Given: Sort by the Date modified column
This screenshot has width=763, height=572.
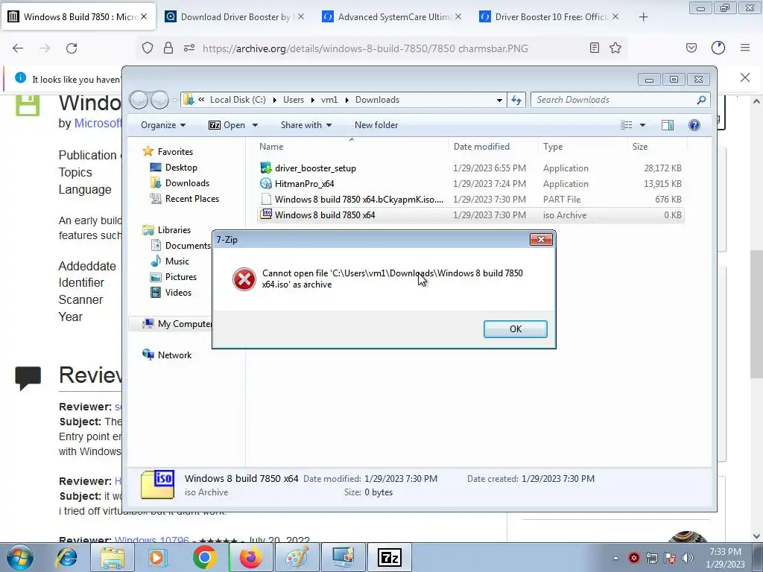Looking at the screenshot, I should coord(493,147).
